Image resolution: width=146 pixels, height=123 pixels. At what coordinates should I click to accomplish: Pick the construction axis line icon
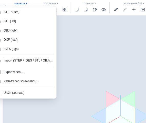(125, 9)
